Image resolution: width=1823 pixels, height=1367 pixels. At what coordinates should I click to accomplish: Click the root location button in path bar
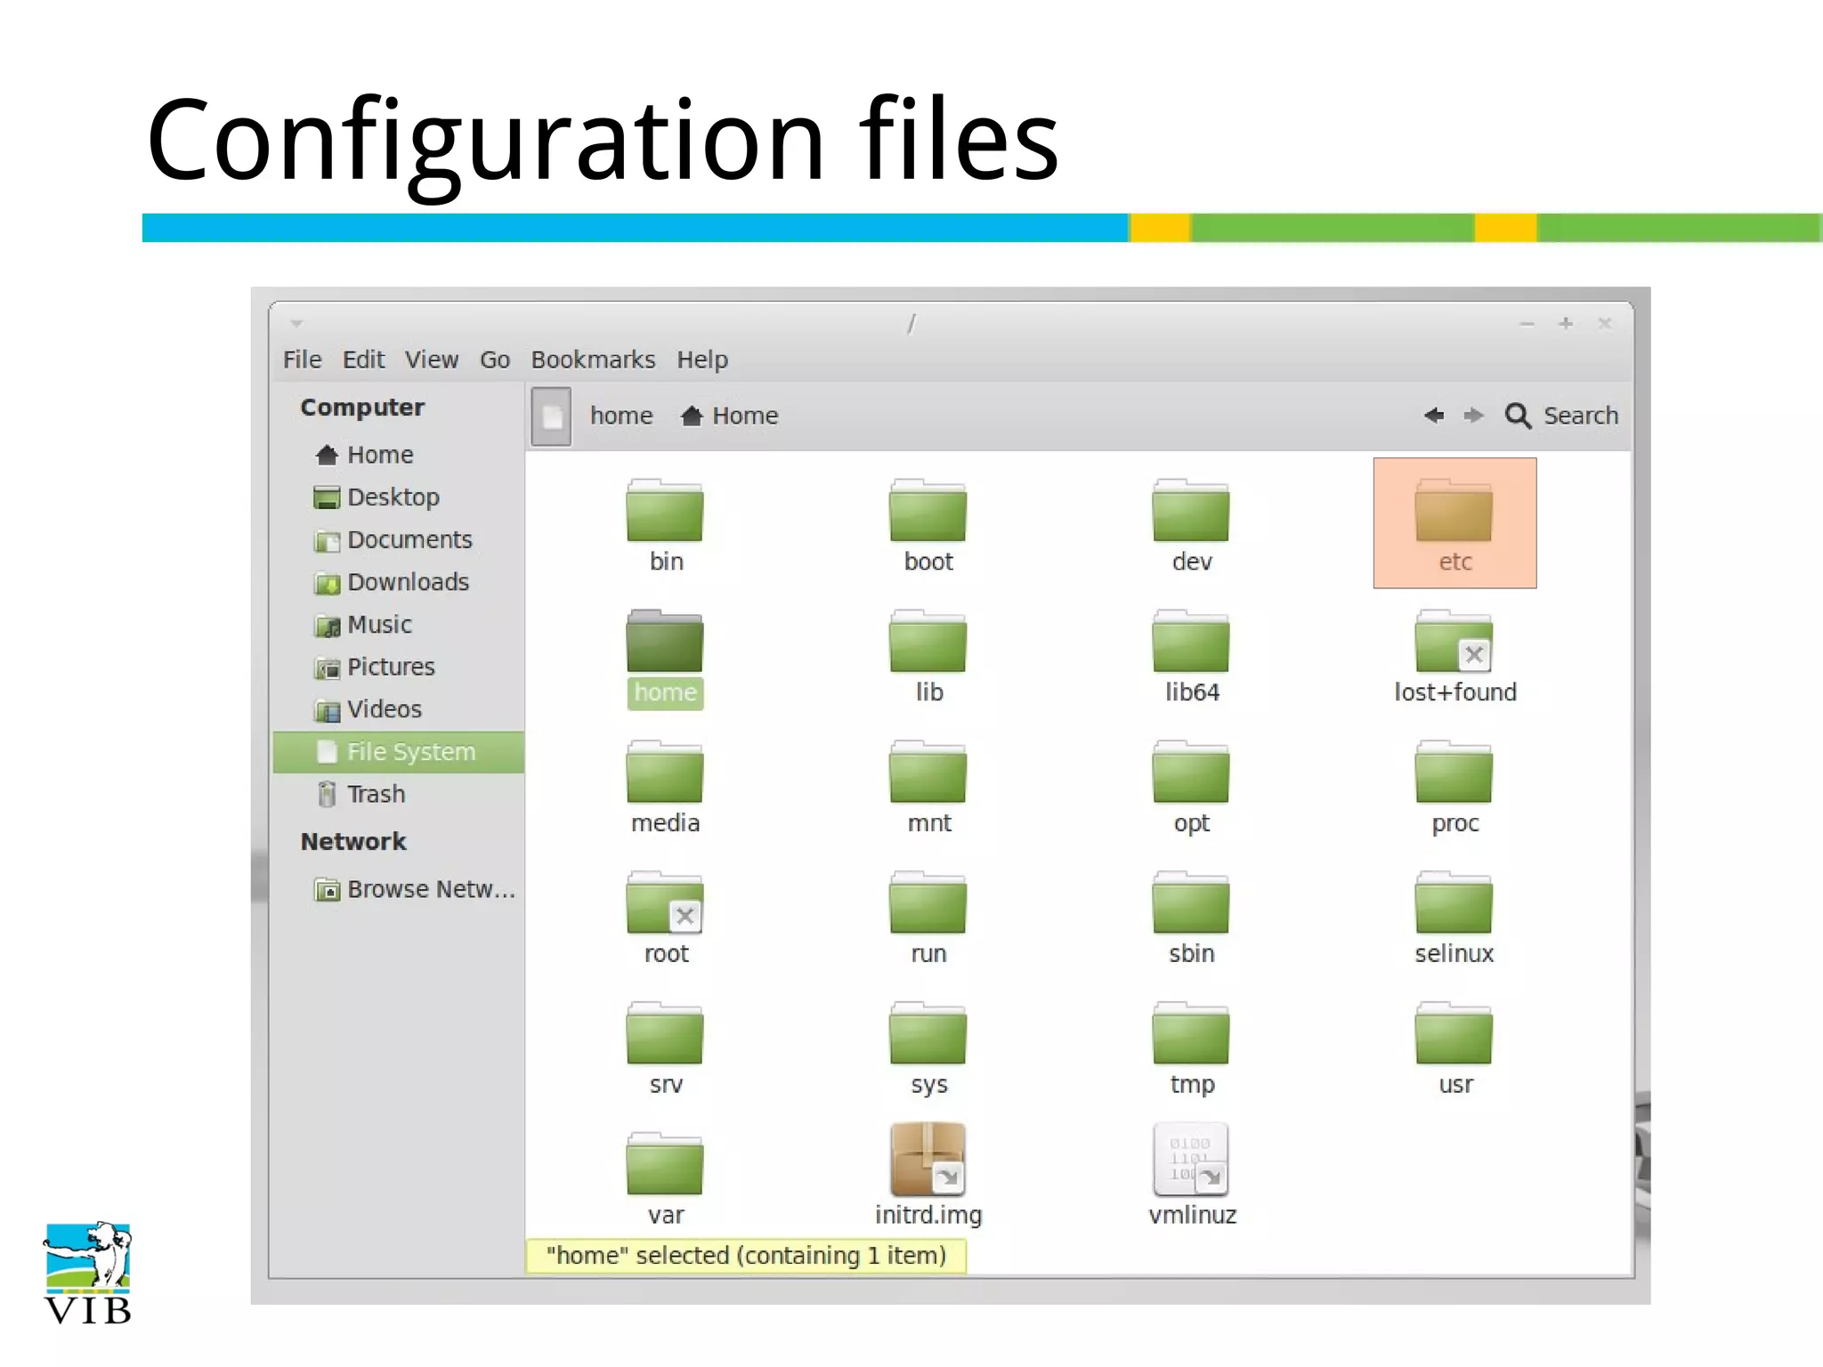pos(551,417)
